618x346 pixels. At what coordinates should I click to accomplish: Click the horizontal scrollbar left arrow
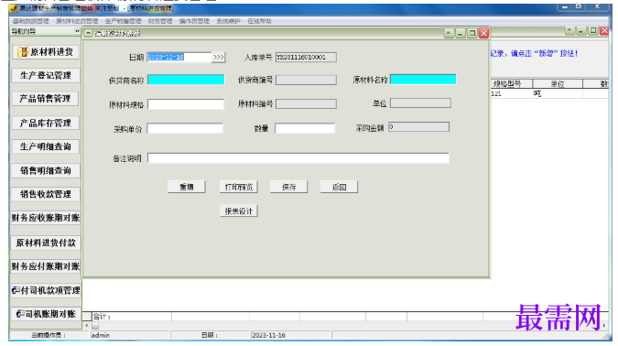pyautogui.click(x=87, y=326)
